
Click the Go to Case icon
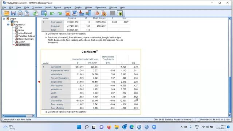(x=75, y=13)
